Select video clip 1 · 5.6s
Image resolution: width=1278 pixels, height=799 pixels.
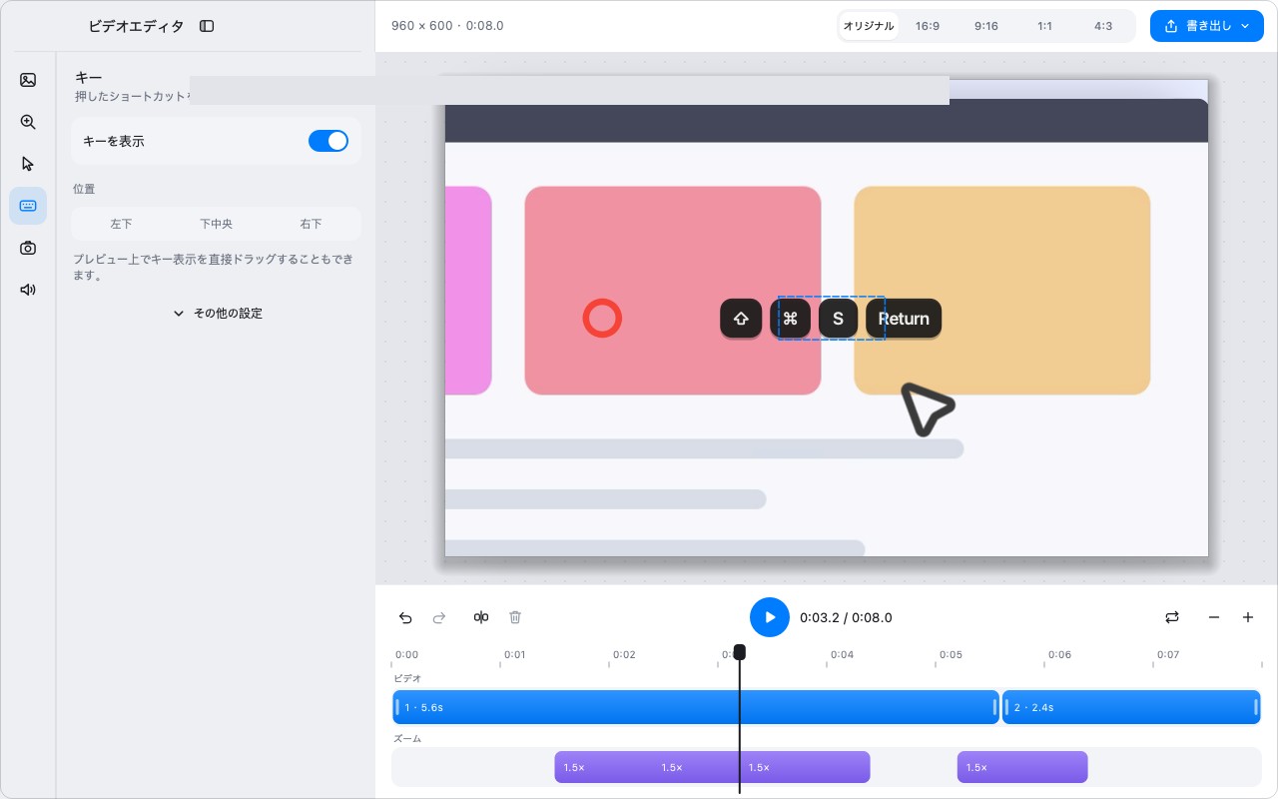(696, 707)
